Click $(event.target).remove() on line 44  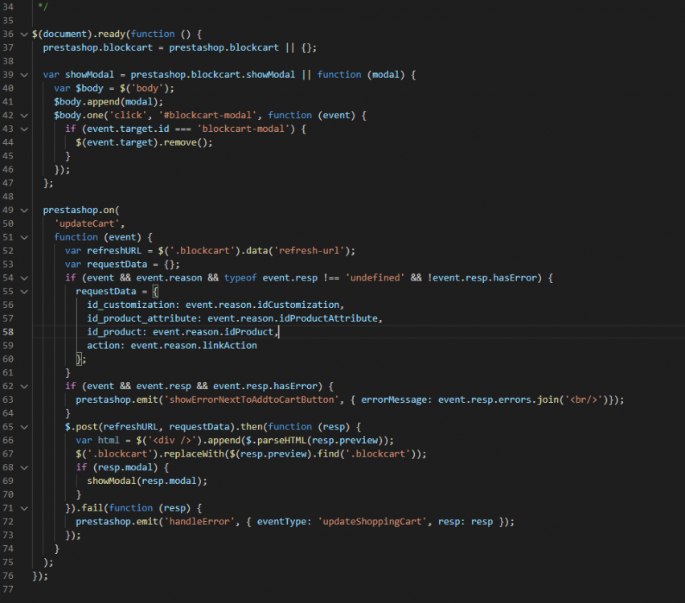[x=144, y=142]
